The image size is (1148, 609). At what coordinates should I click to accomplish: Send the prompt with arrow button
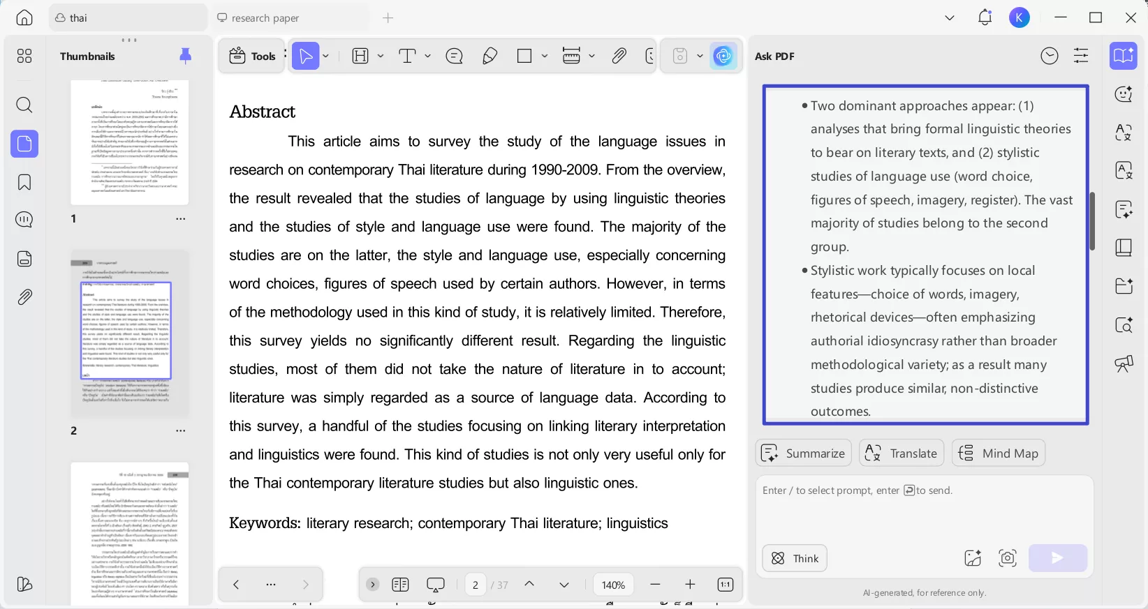tap(1058, 558)
